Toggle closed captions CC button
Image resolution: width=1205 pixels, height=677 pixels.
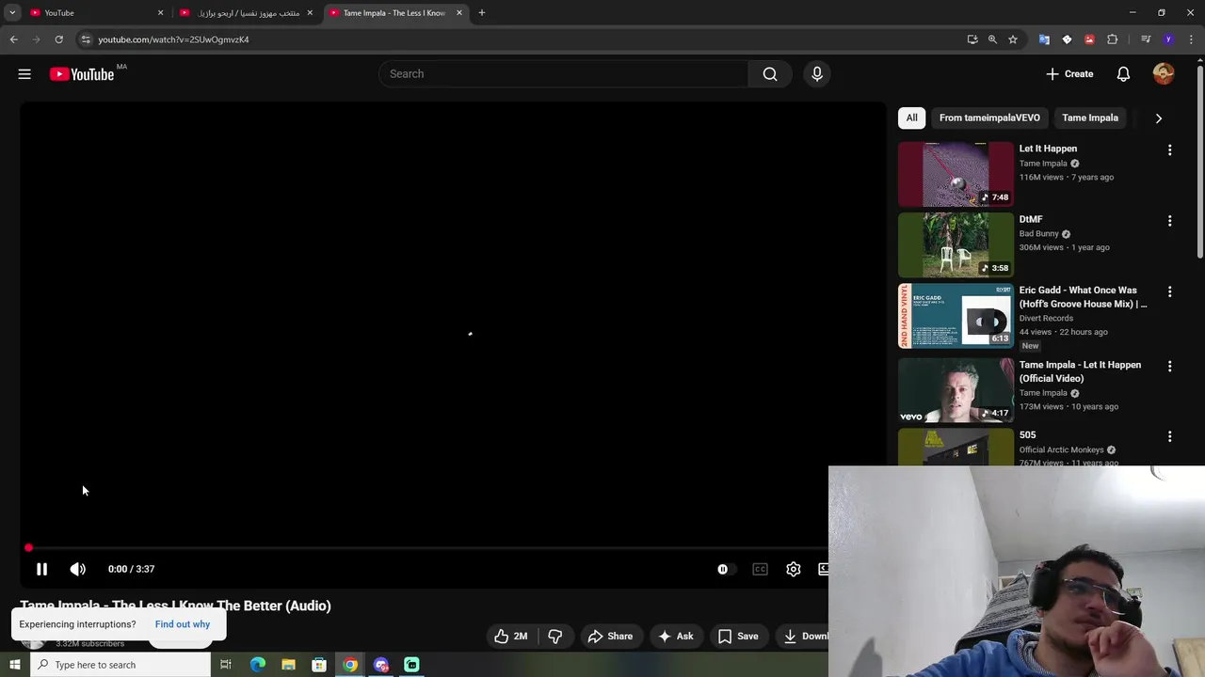pyautogui.click(x=760, y=569)
